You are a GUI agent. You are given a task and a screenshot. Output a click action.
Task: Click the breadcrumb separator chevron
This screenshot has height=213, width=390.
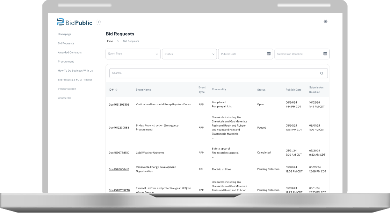point(118,41)
